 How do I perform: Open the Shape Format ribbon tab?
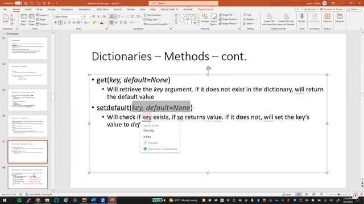(205, 9)
